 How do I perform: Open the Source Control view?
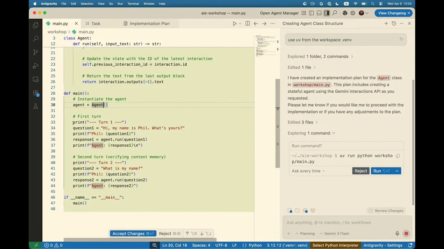[x=35, y=52]
